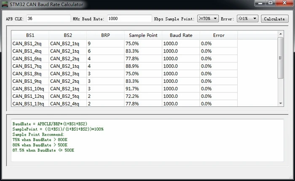Screen dimensions: 295x181
Task: Open the Error <=1% dropdown
Action: point(247,18)
